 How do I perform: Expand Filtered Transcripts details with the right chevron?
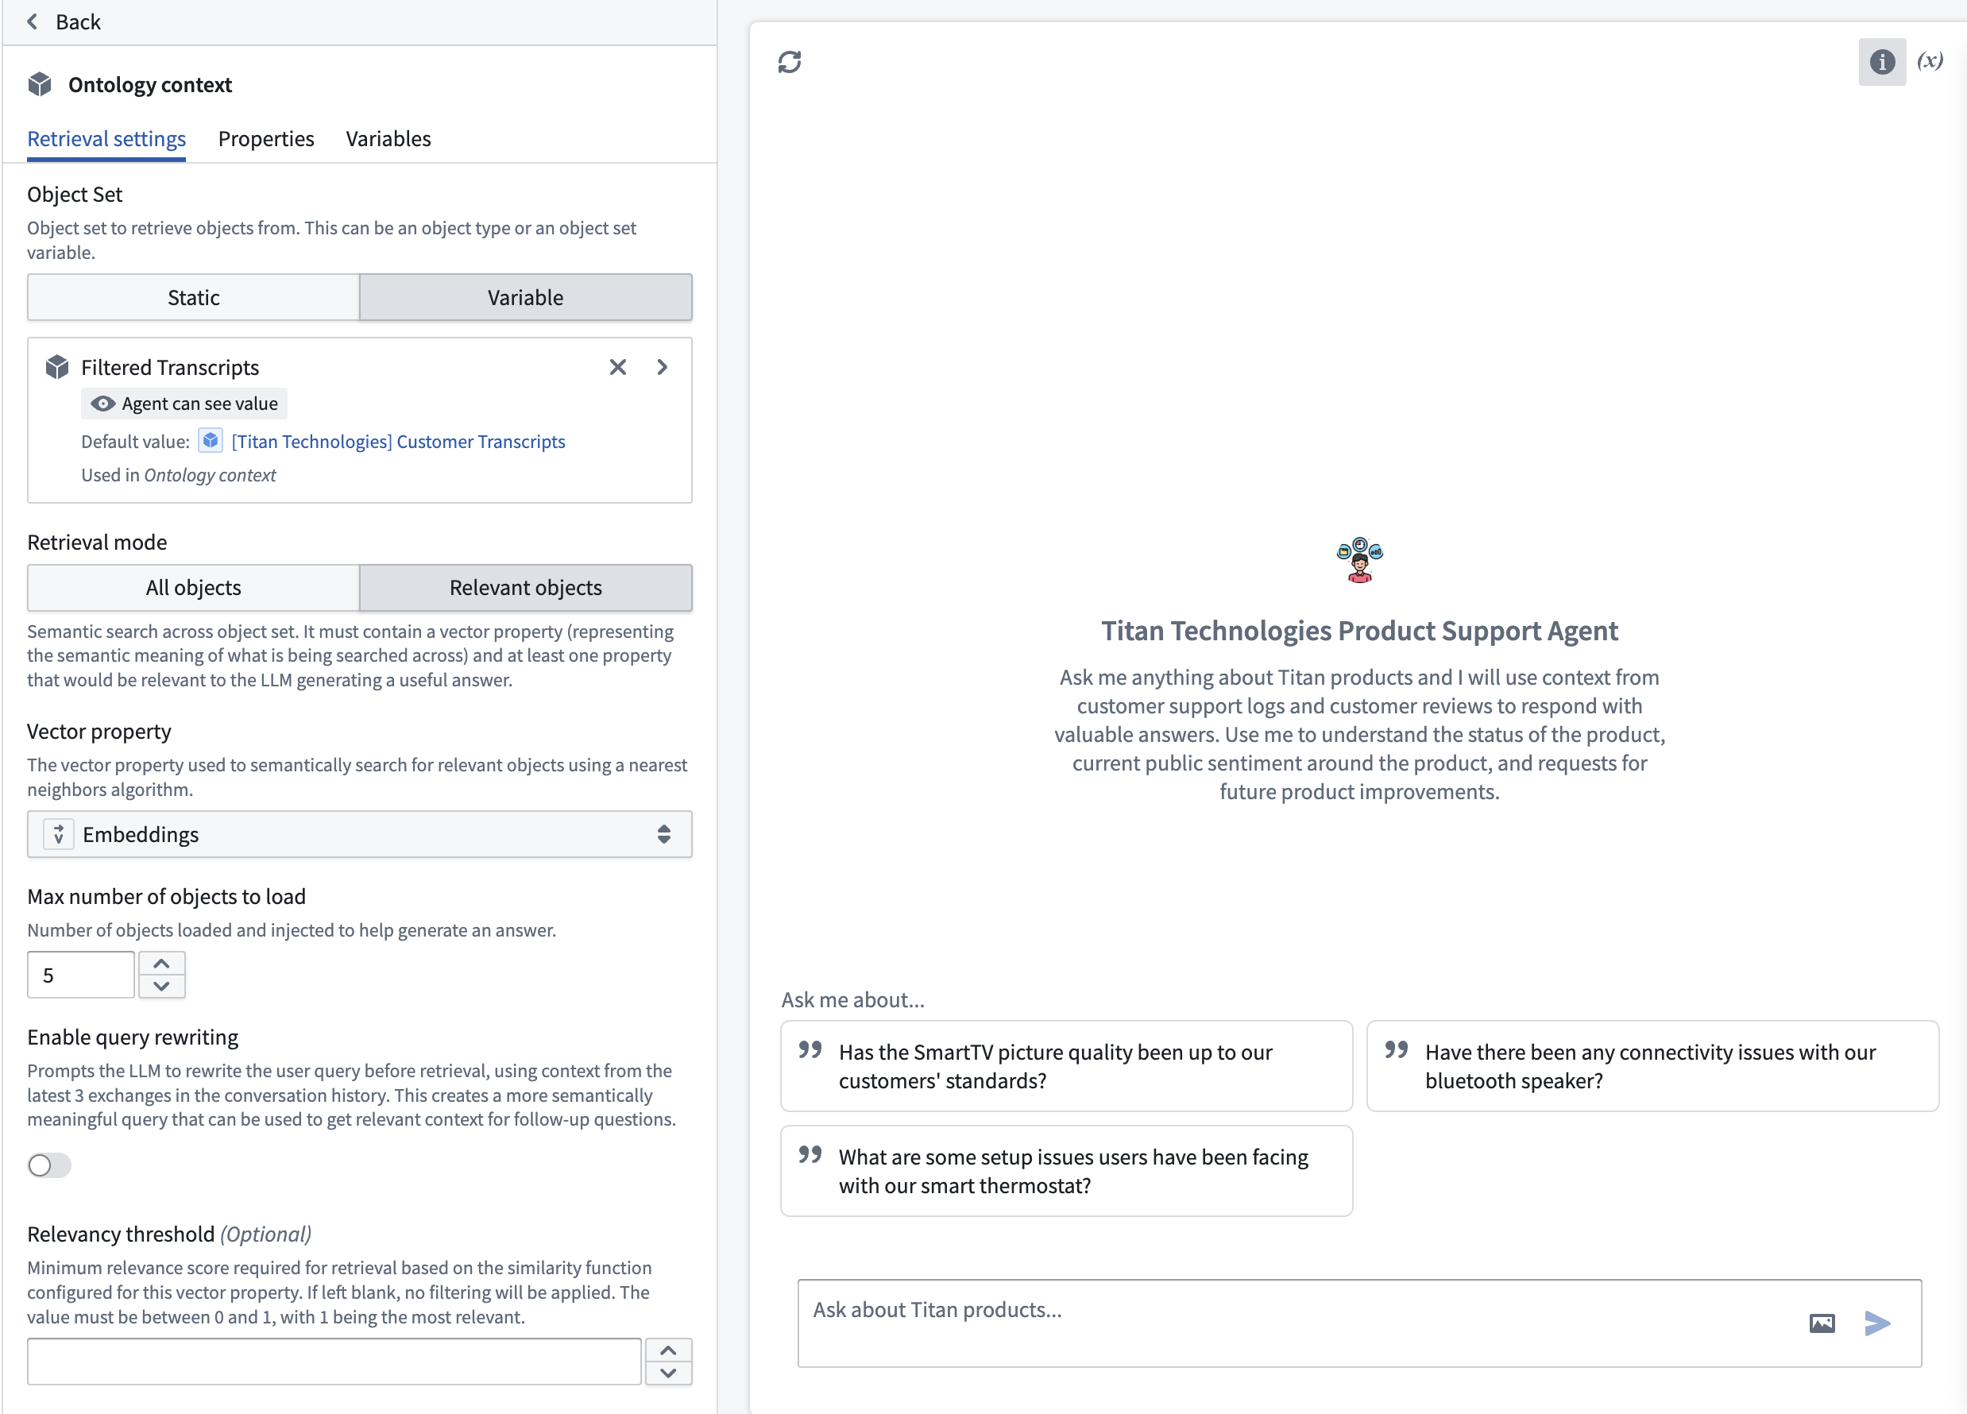[662, 367]
